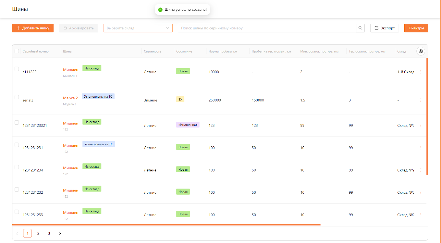The height and width of the screenshot is (243, 441).
Task: Open row actions menu for s111222
Action: [421, 72]
